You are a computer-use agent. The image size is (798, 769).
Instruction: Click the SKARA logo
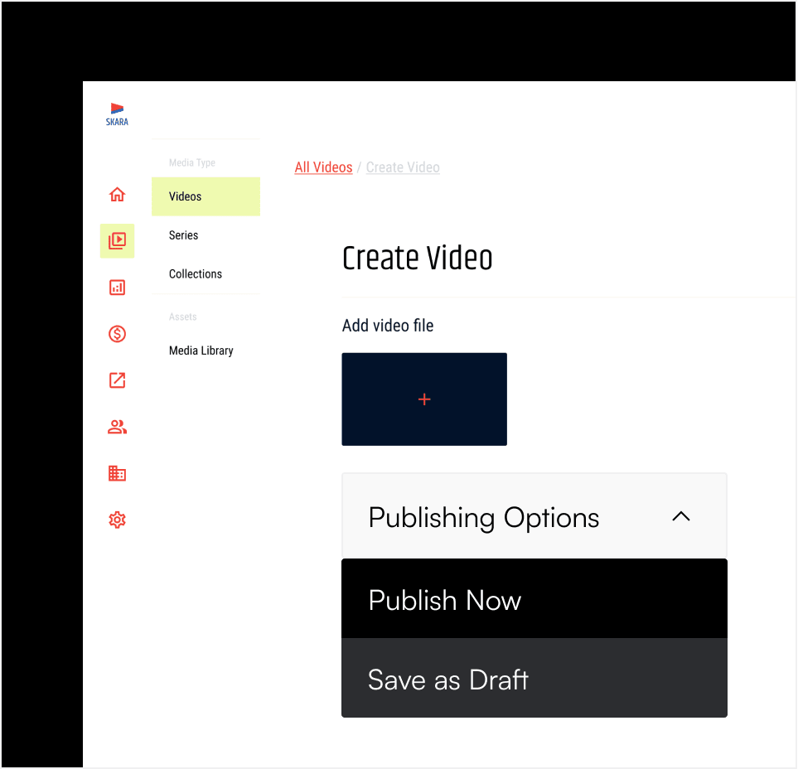[x=117, y=114]
